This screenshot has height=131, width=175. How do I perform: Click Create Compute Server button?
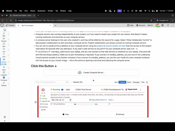[91, 73]
